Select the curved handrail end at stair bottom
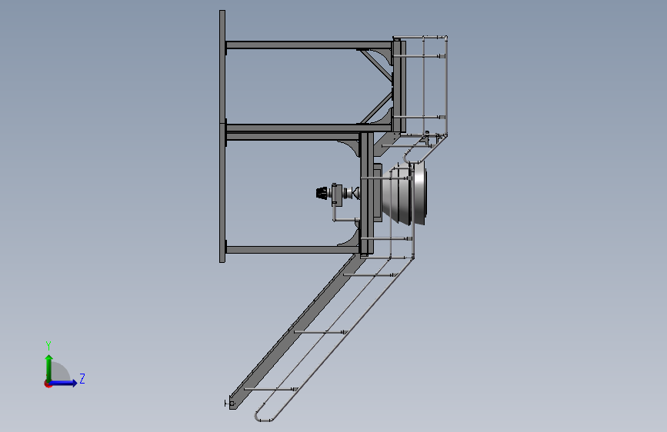Image resolution: width=667 pixels, height=432 pixels. pos(264,415)
